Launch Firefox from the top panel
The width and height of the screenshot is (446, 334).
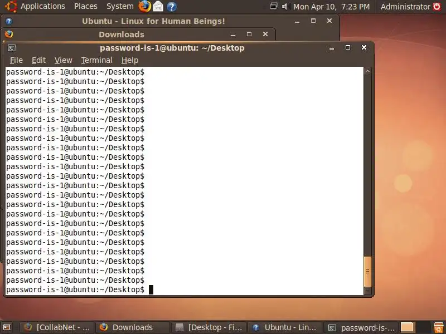144,6
